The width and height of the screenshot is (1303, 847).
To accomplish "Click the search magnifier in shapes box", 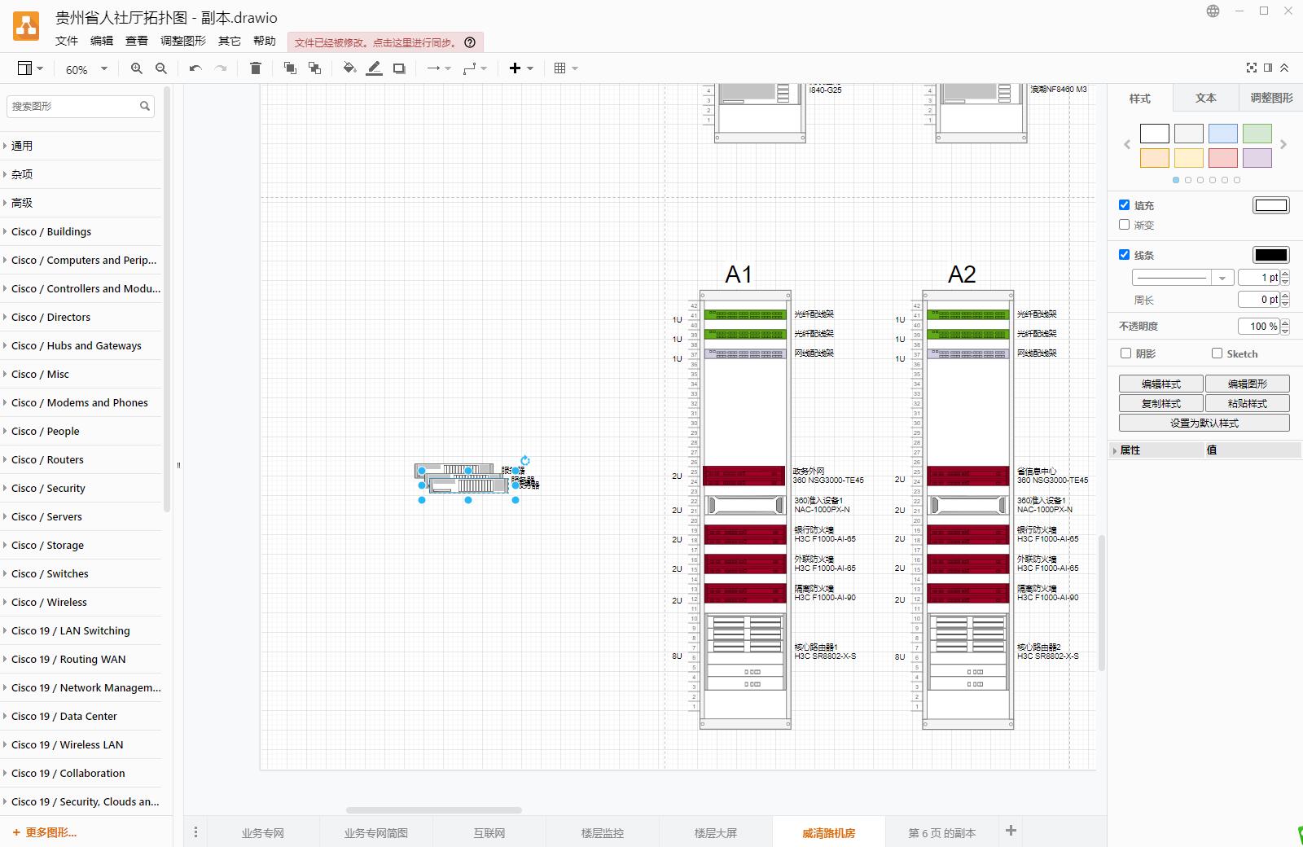I will [x=145, y=106].
